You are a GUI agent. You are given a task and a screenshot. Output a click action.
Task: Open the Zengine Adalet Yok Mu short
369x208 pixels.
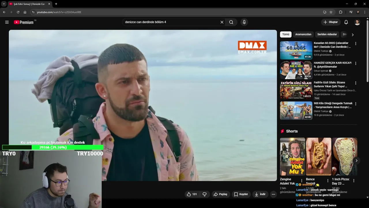point(293,157)
